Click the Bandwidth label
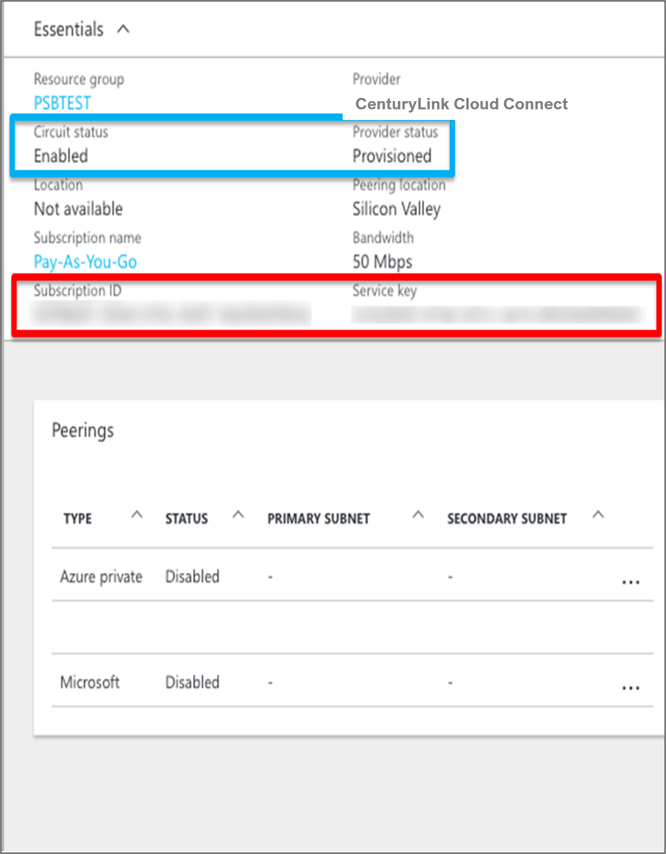Screen dimensions: 666x854 [383, 238]
